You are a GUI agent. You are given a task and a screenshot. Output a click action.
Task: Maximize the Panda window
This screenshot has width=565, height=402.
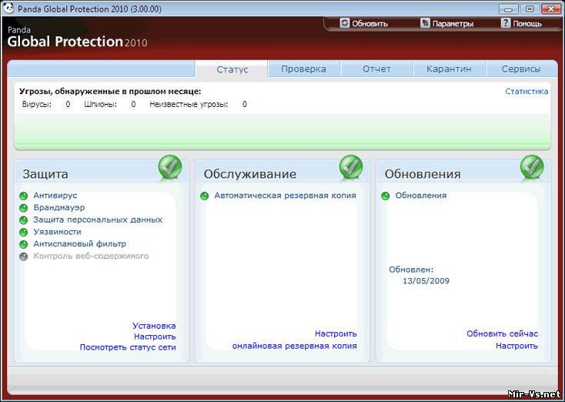point(530,8)
